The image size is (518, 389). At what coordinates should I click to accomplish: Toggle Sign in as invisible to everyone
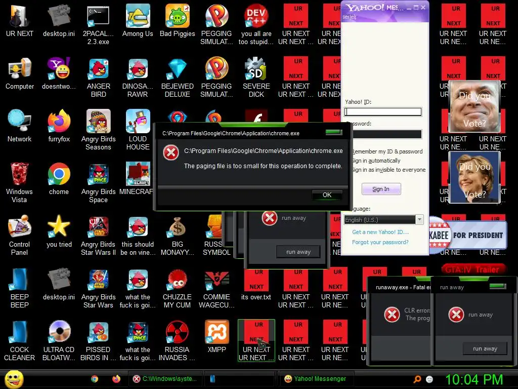pos(389,170)
